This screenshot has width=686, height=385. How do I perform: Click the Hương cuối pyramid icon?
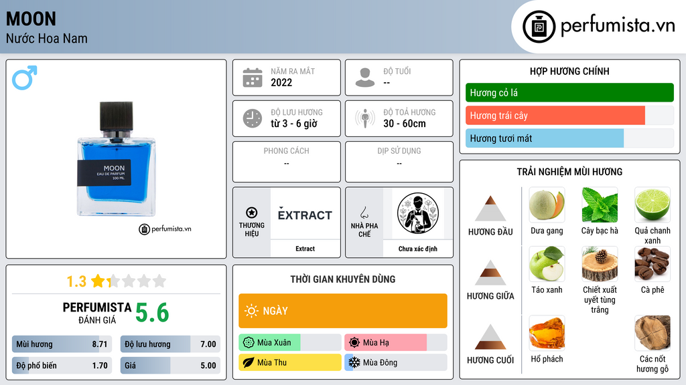click(x=490, y=337)
